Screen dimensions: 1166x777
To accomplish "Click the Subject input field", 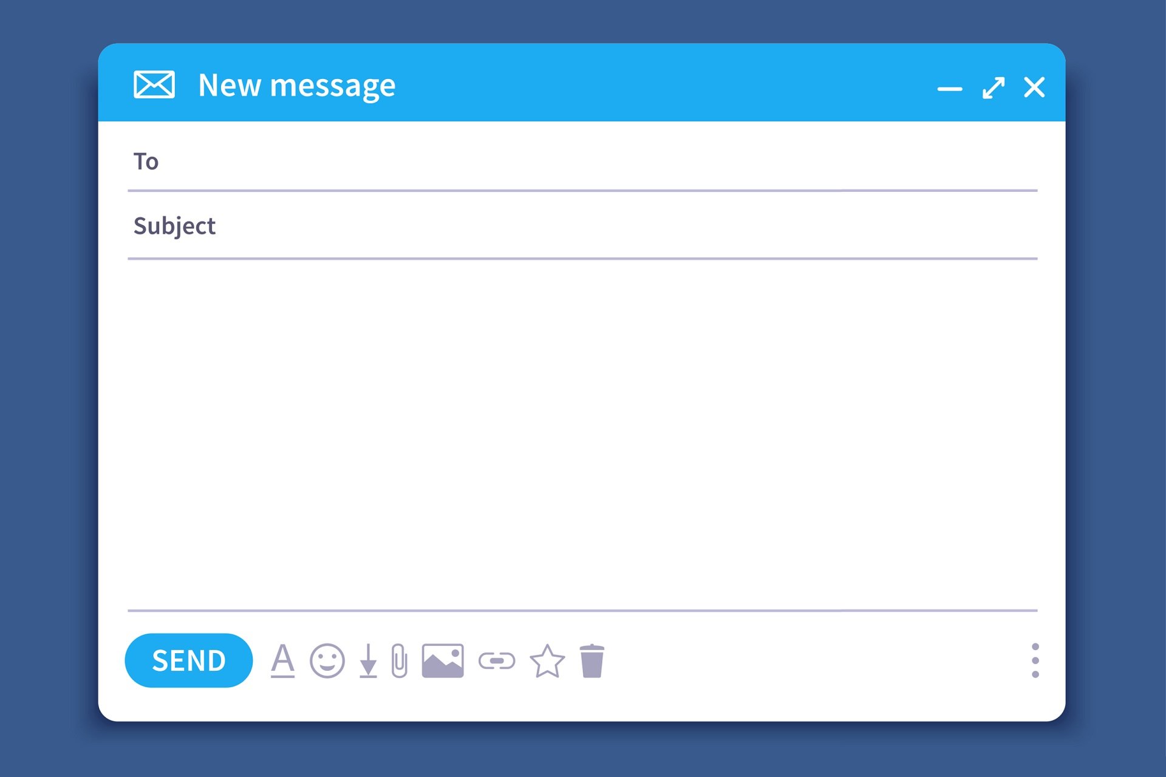I will [x=583, y=225].
